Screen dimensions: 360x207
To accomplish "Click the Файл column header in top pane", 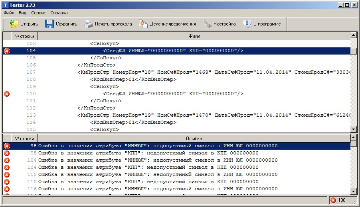I will coord(194,36).
